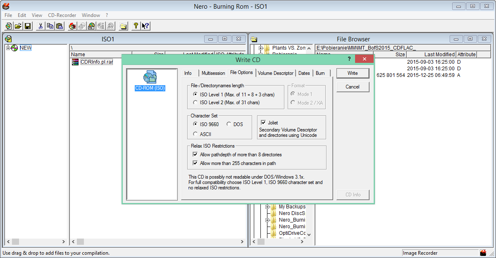Click the Attribute column header in File Browser
Viewport: 496px width, 258px height.
[466, 55]
